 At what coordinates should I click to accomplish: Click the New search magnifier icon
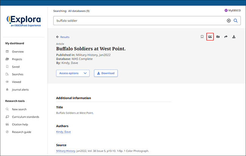[x=7, y=109]
